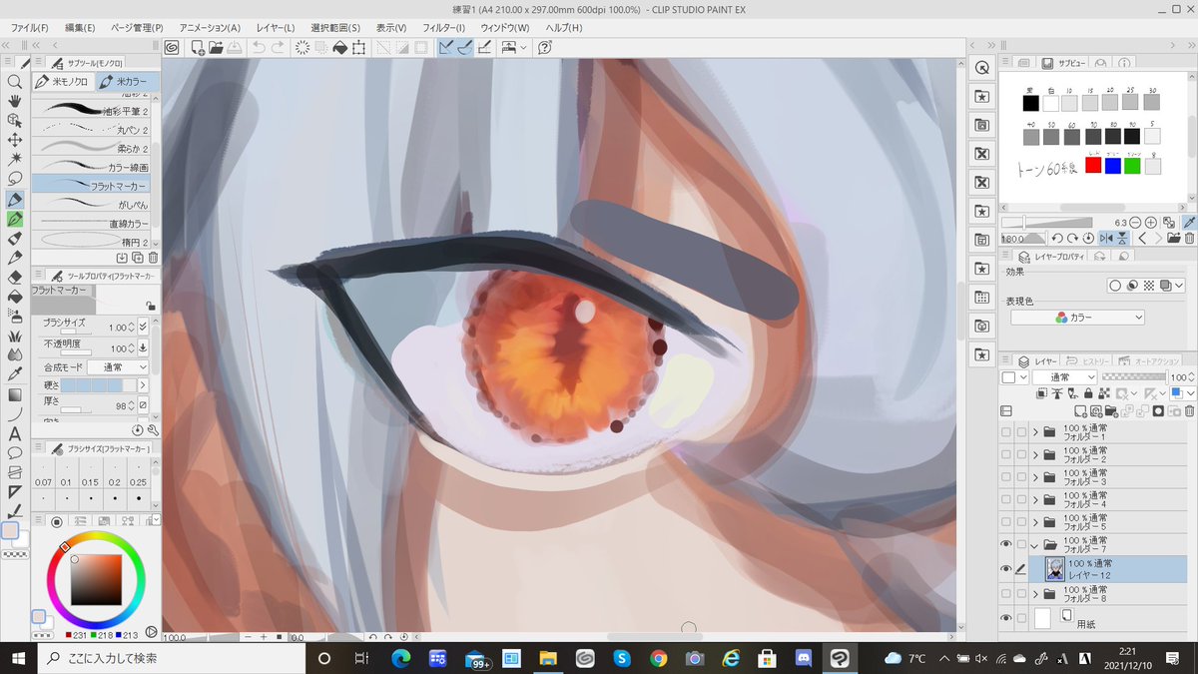
Task: Show hidden layer フォルダー 3
Action: coord(1005,477)
